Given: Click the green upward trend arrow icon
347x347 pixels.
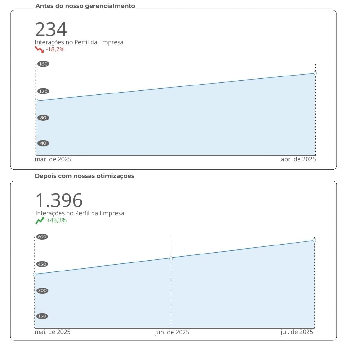Looking at the screenshot, I should (40, 220).
